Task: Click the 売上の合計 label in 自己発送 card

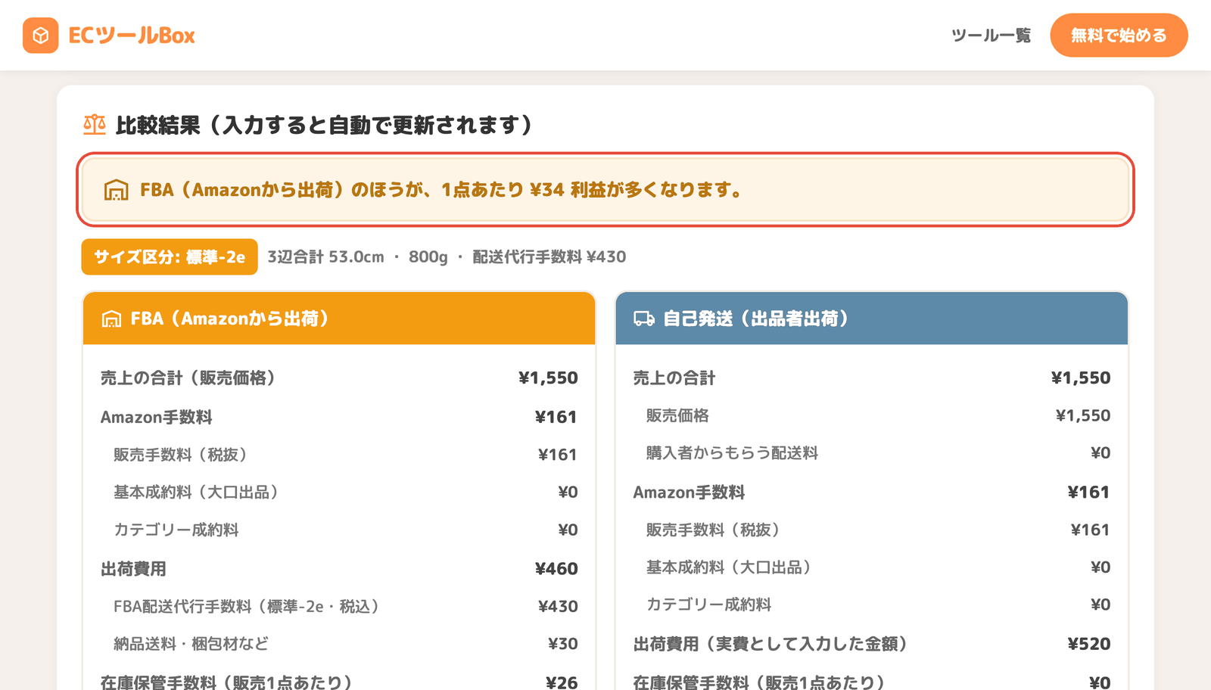Action: pos(674,378)
